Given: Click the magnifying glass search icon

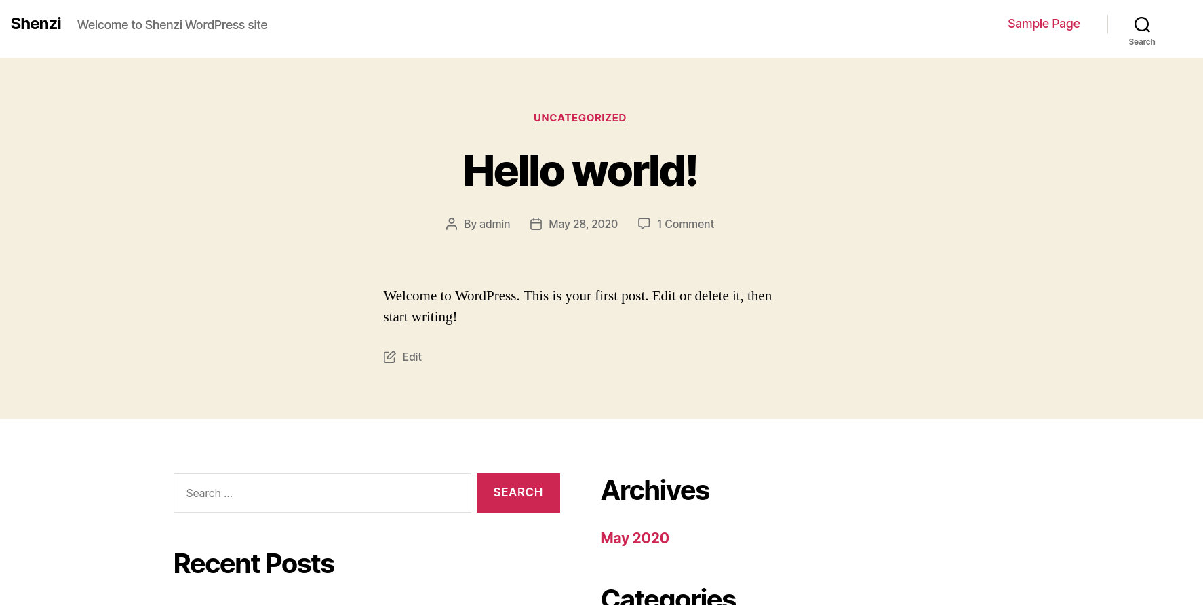Looking at the screenshot, I should click(x=1142, y=25).
